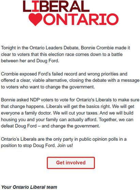Click "defeat Doug Ford" in third paragraph

(19, 126)
